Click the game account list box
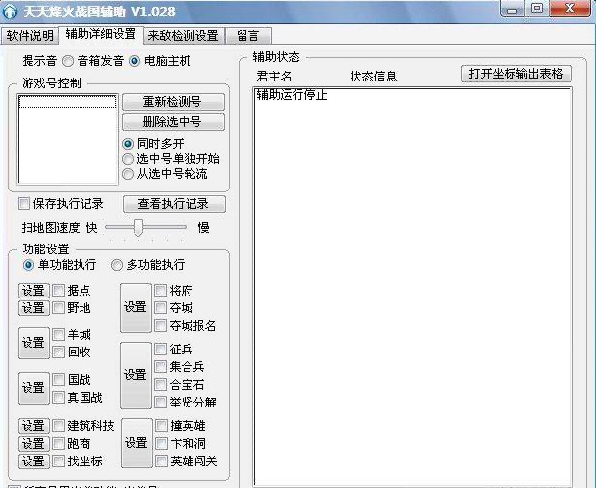The image size is (596, 488). (x=68, y=139)
